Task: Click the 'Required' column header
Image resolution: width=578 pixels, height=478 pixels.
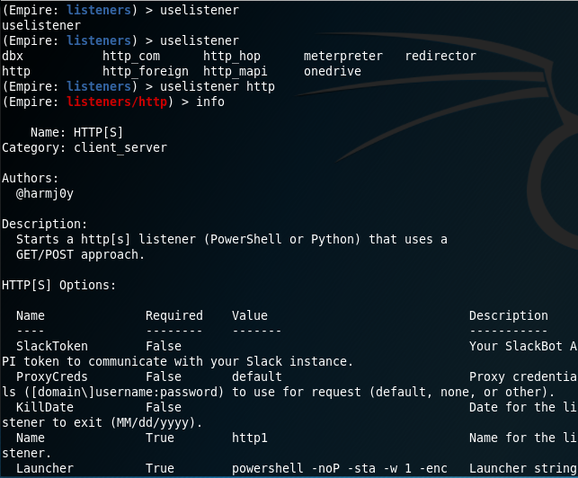Action: pos(174,315)
